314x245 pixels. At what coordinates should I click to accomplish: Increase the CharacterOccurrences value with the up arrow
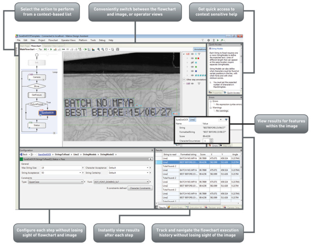pos(211,140)
